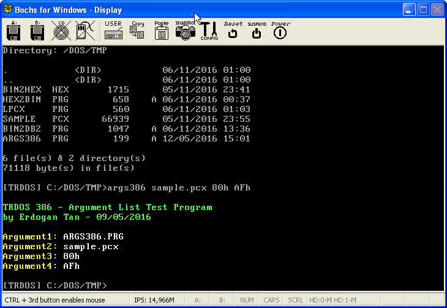Click the A: status bar indicator
The width and height of the screenshot is (447, 308).
point(197,300)
